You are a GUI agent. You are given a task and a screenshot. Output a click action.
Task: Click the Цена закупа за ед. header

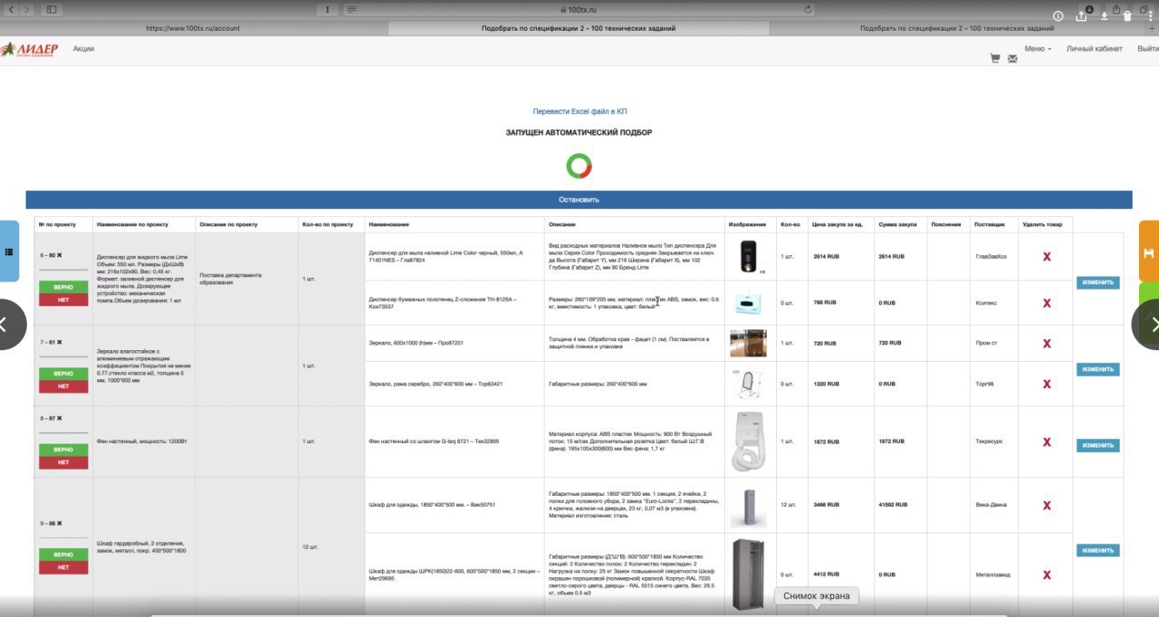[841, 224]
